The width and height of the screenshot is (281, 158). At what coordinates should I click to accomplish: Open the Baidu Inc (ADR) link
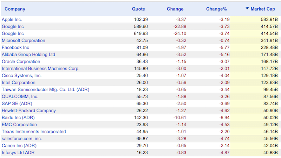tap(18, 118)
